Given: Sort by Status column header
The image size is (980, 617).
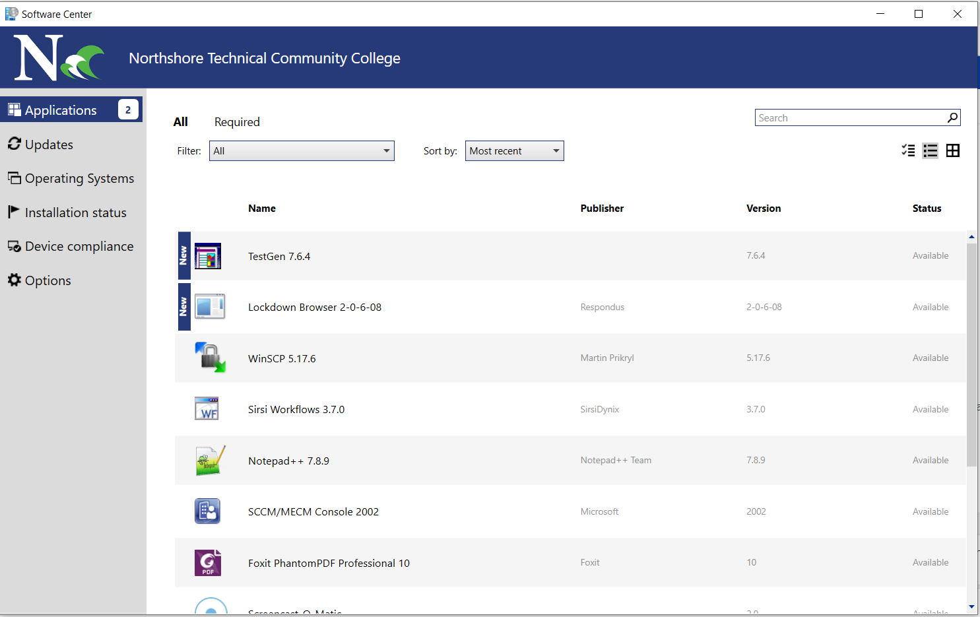Looking at the screenshot, I should (x=927, y=209).
